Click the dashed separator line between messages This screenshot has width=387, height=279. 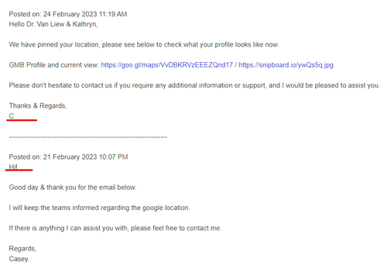(88, 137)
